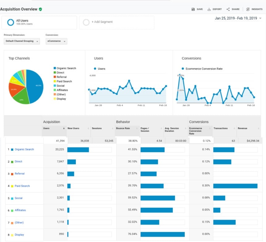The width and height of the screenshot is (266, 242).
Task: Click the EXPORT button
Action: click(214, 9)
